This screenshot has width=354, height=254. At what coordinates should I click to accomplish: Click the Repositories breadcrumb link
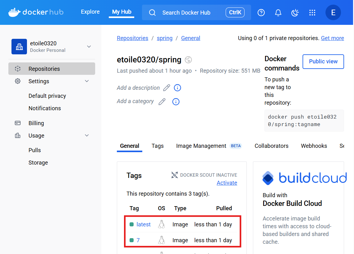[x=133, y=38]
